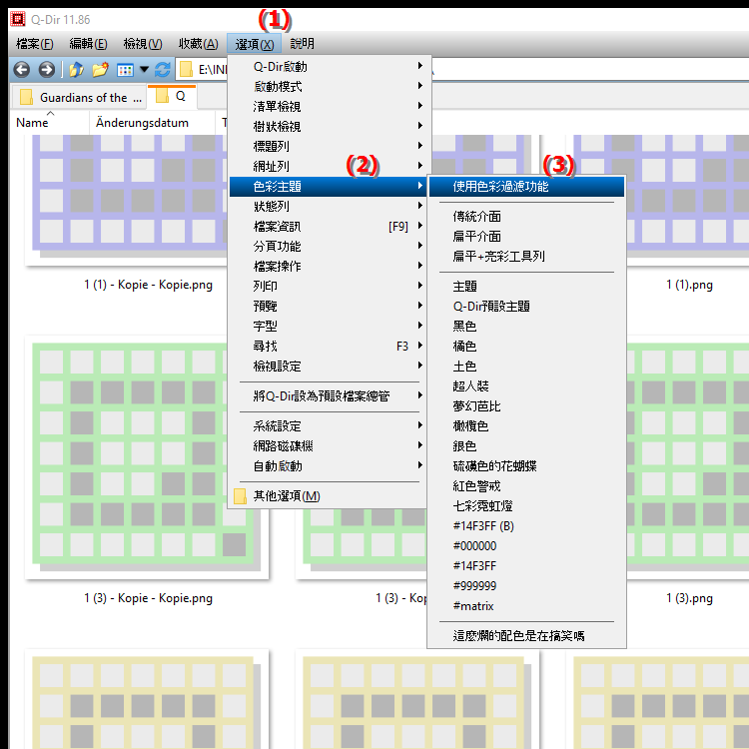Open the 列印 submenu
Viewport: 749px width, 749px height.
[330, 287]
